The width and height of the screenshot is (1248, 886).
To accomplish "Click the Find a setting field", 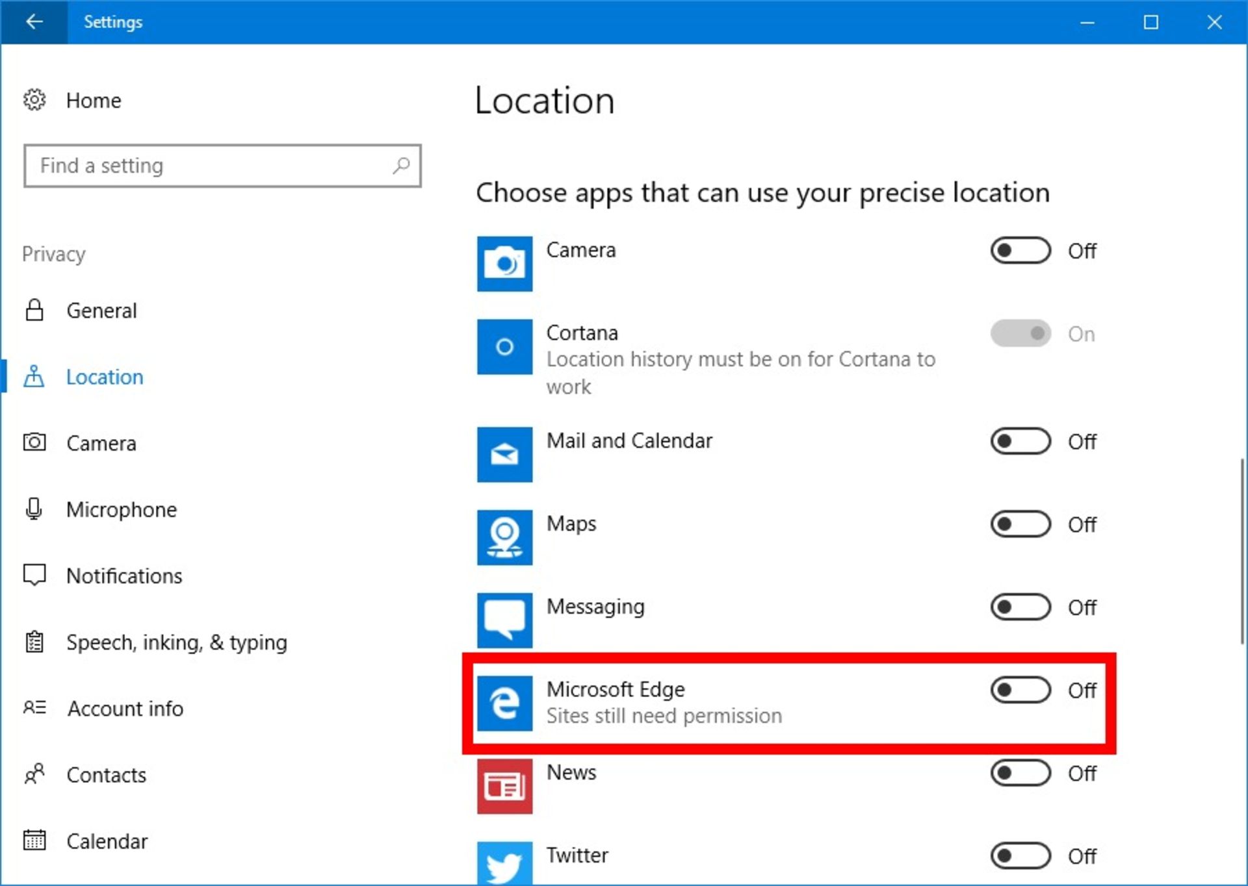I will 208,166.
